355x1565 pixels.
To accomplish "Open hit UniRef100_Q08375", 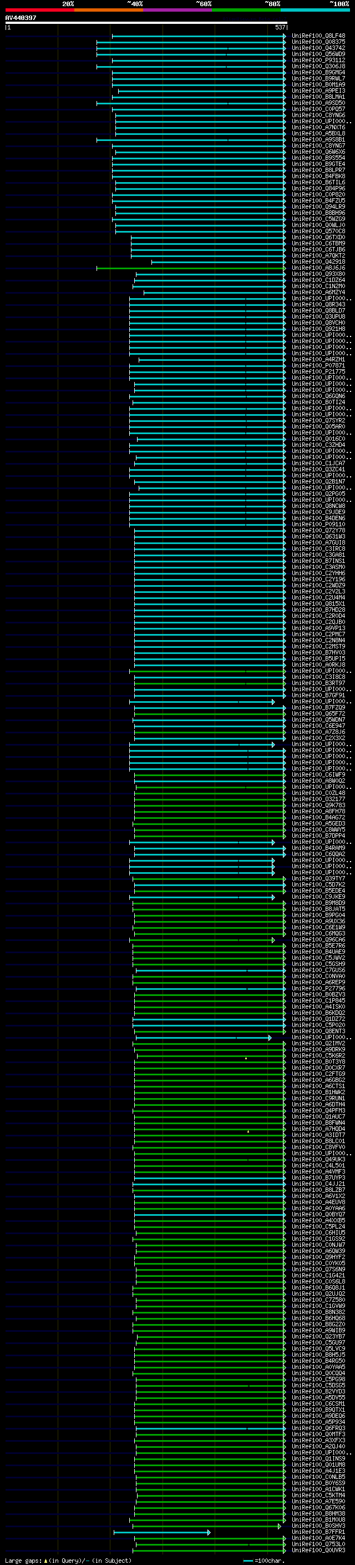I will tap(318, 42).
